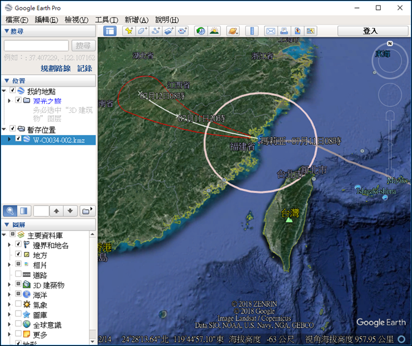Click the search input field
The image size is (412, 346).
coord(36,46)
